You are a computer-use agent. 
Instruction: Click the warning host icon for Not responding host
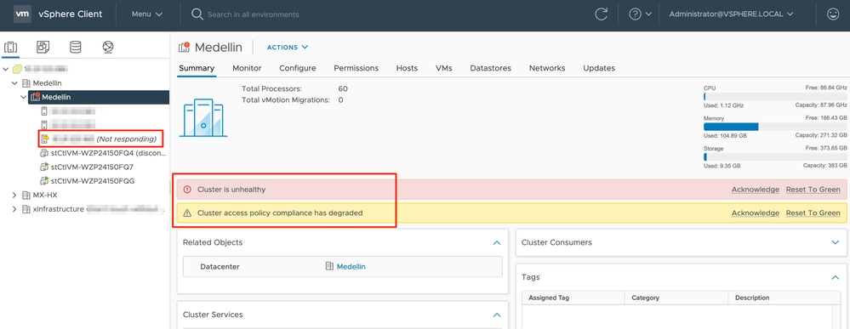point(45,139)
